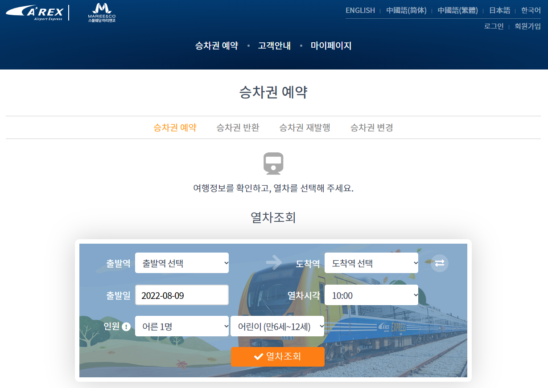Viewport: 548px width, 388px height.
Task: Click the AREX Airport Express logo
Action: 35,12
